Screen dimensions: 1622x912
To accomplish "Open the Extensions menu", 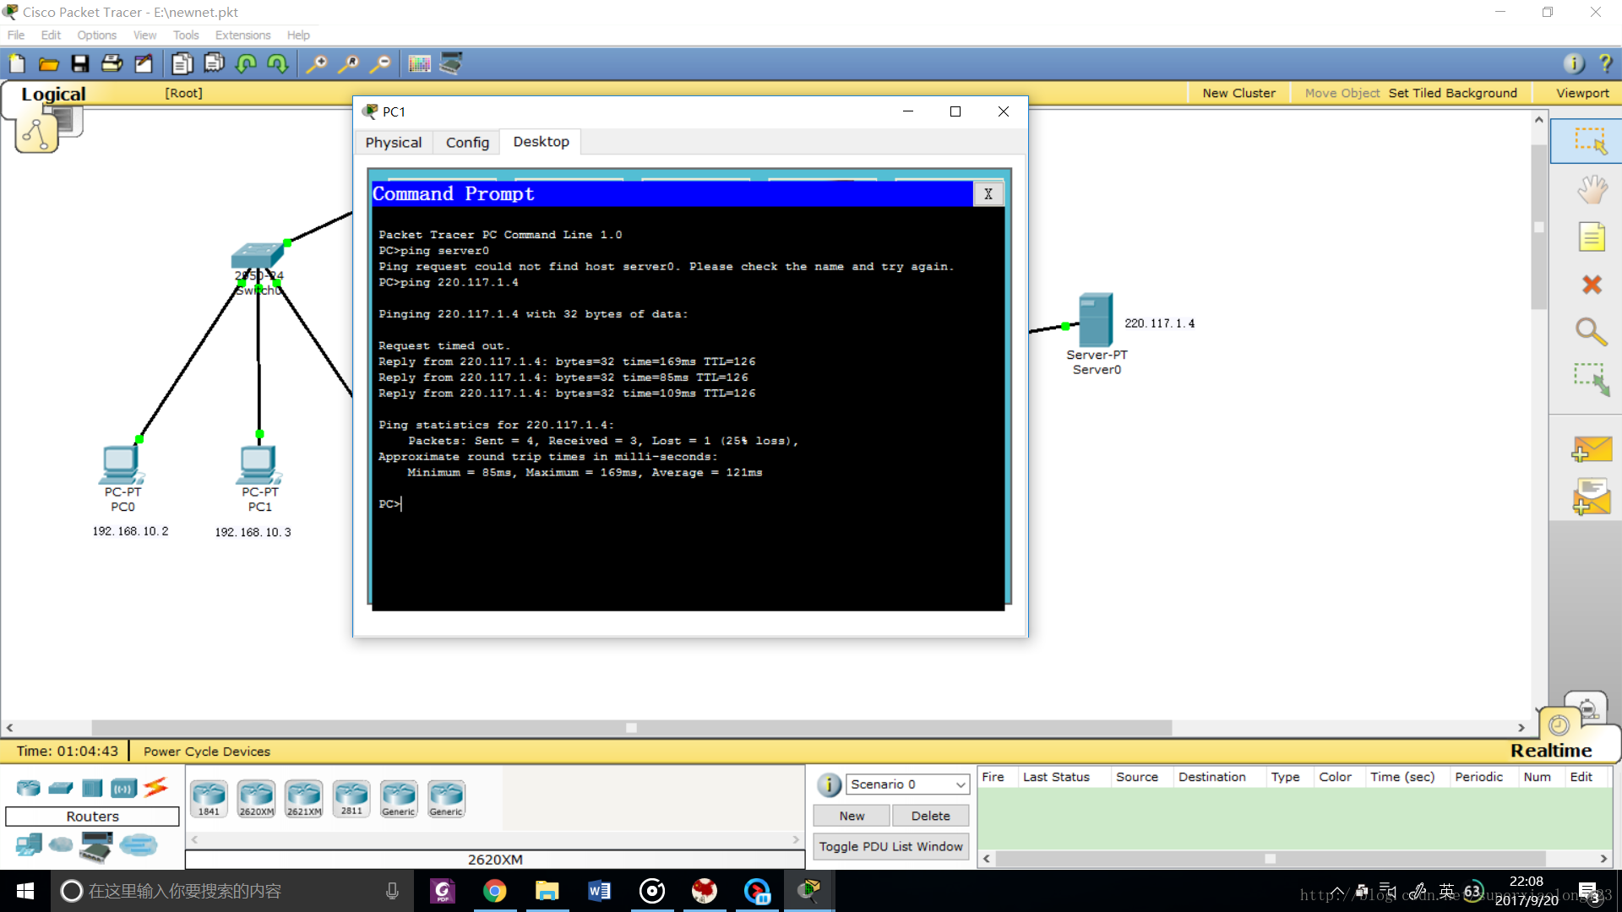I will (242, 35).
